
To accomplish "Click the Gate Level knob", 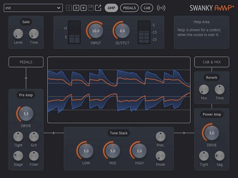I will tap(18, 34).
